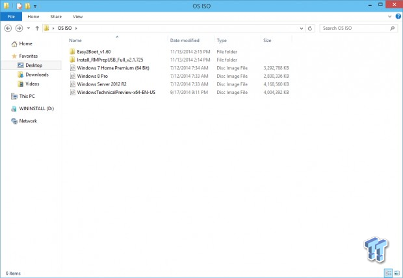Select This PC in the navigation pane

click(27, 96)
